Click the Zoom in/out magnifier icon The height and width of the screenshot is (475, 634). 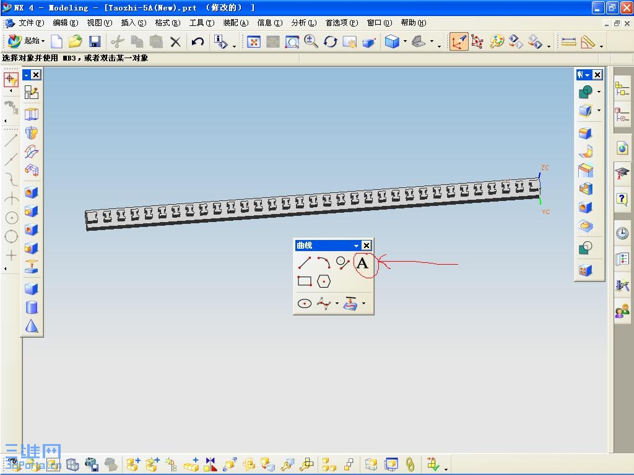(x=311, y=41)
